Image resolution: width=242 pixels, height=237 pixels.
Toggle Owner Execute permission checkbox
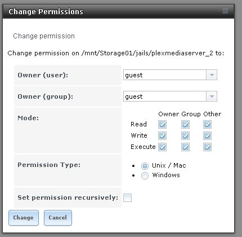(162, 147)
